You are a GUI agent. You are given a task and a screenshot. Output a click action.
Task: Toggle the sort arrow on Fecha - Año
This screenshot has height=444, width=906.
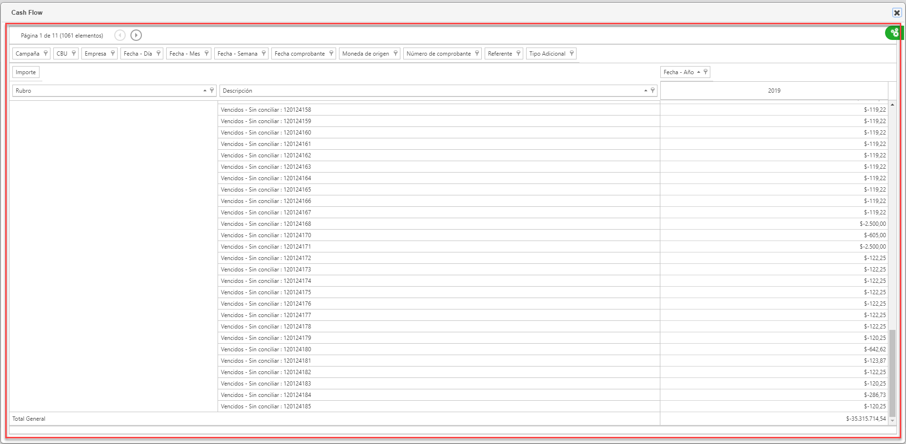tap(698, 72)
